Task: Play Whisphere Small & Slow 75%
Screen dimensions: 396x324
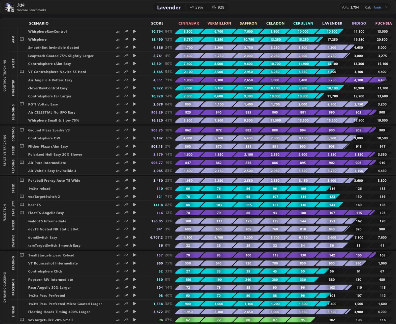Action: point(134,121)
